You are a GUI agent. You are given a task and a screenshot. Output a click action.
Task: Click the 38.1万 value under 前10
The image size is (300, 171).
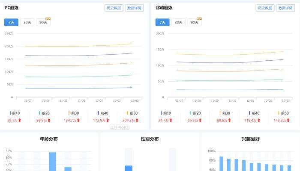coord(12,121)
